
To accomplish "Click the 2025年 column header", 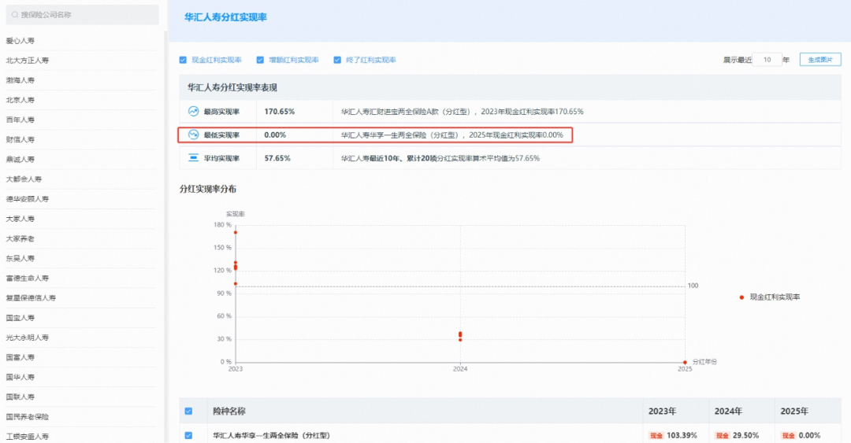I will (794, 411).
